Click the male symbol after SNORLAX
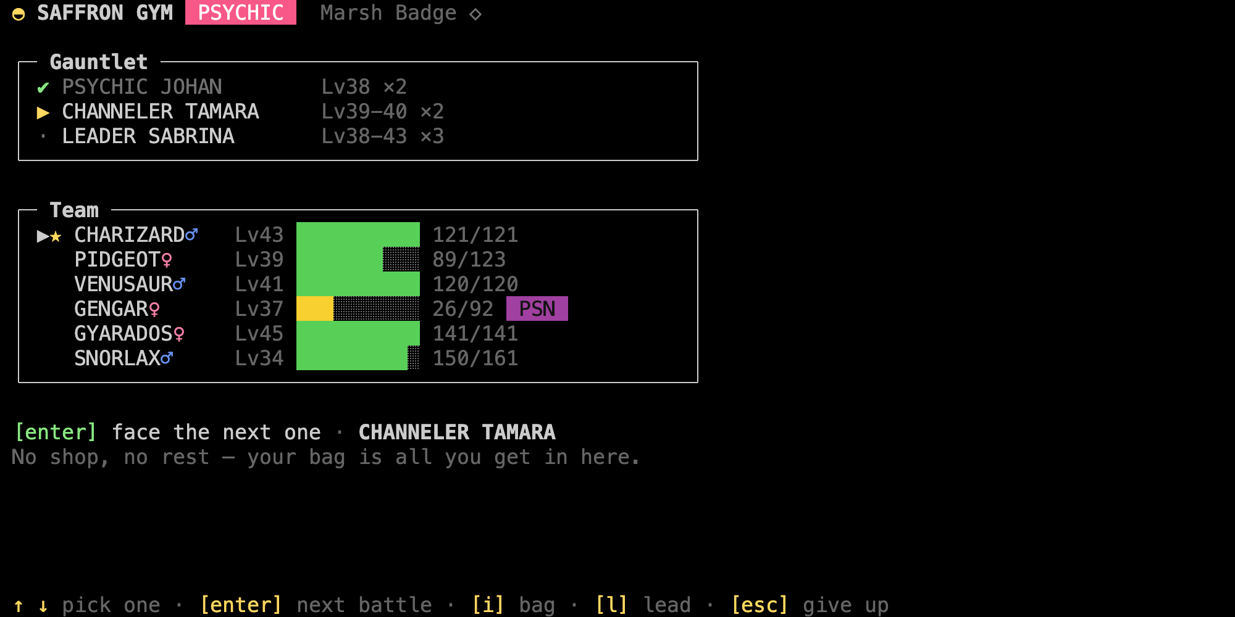1235x617 pixels. [167, 358]
